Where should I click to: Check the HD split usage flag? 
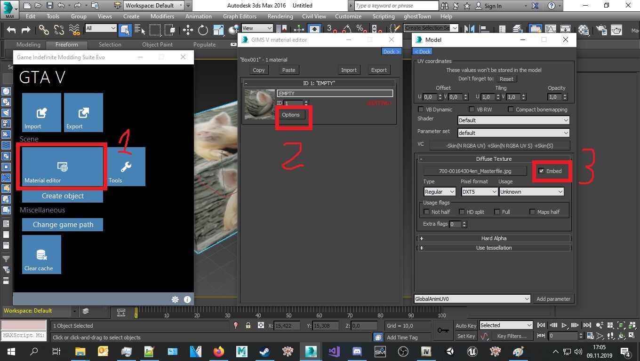tap(462, 212)
